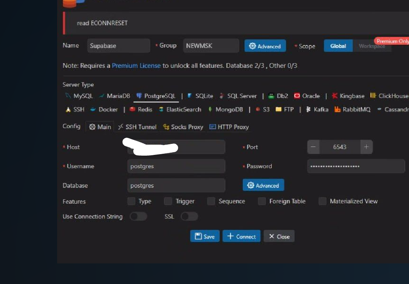
Task: Select S3 server type
Action: tap(262, 109)
